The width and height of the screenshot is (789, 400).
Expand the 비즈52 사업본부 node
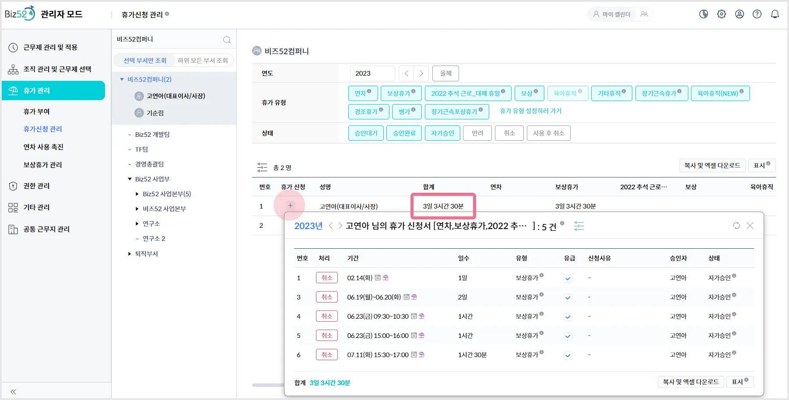pos(137,209)
